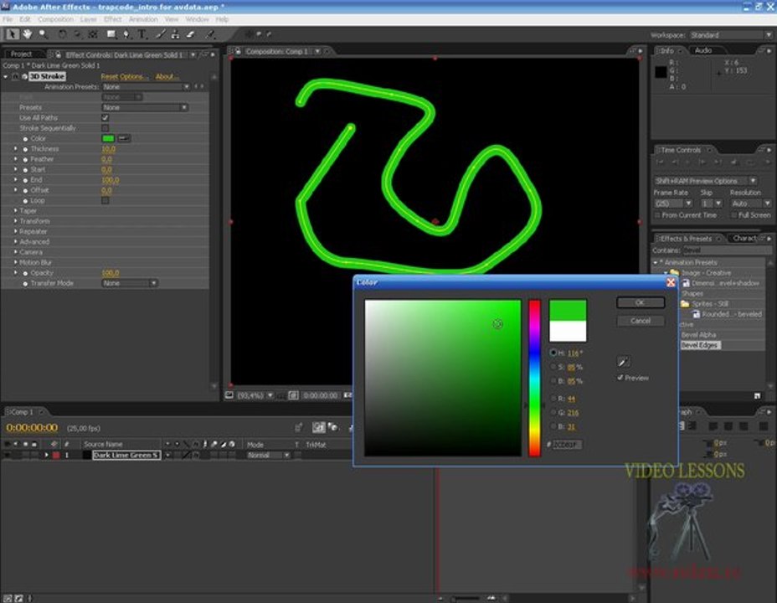The width and height of the screenshot is (777, 603).
Task: Open the Composition menu
Action: pyautogui.click(x=55, y=19)
